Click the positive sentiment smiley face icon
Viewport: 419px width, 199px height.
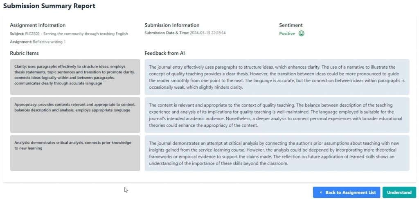click(x=302, y=34)
